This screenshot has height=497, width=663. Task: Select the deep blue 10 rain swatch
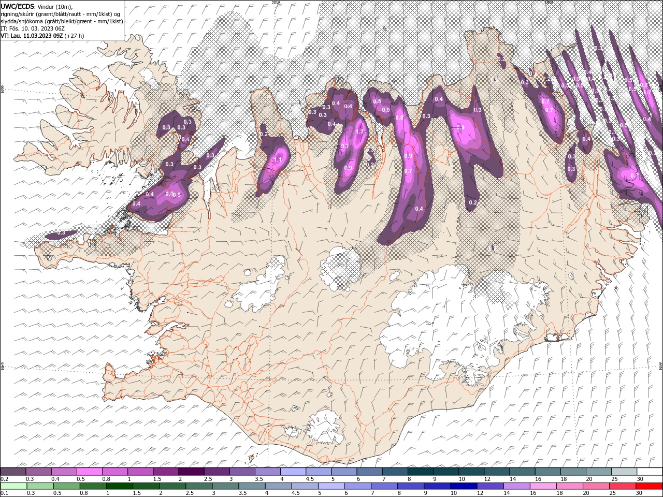(x=464, y=486)
